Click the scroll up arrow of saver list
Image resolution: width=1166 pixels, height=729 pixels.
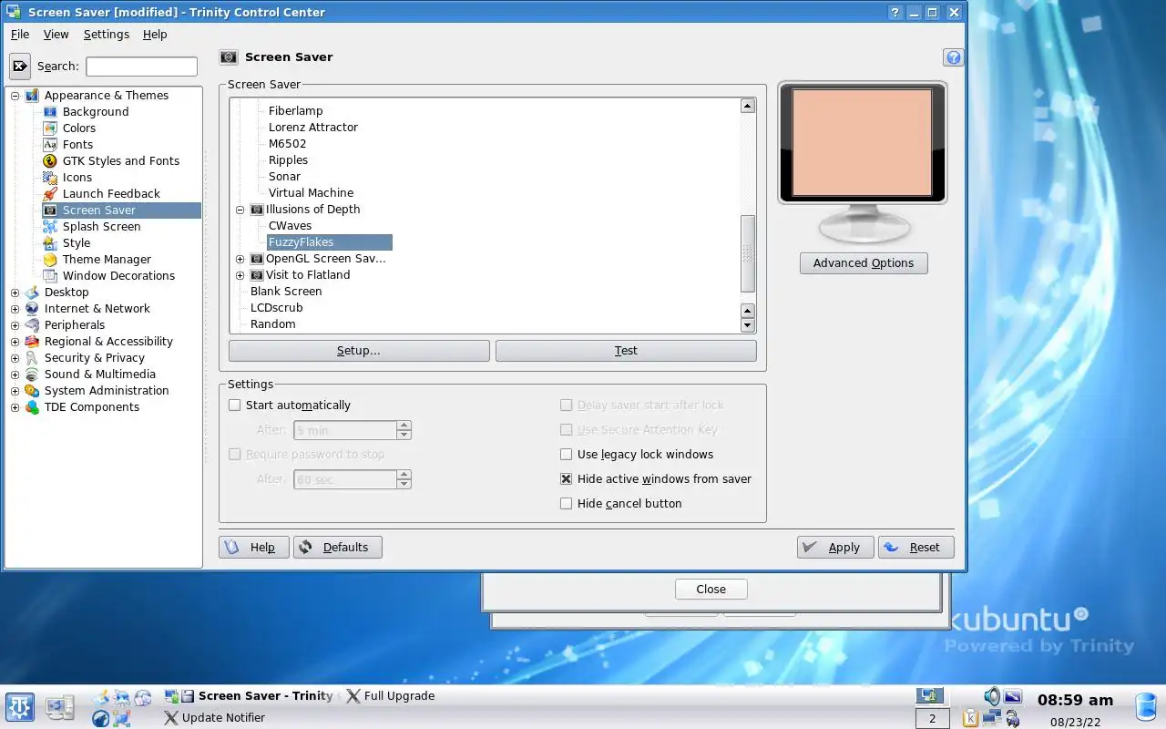tap(748, 106)
